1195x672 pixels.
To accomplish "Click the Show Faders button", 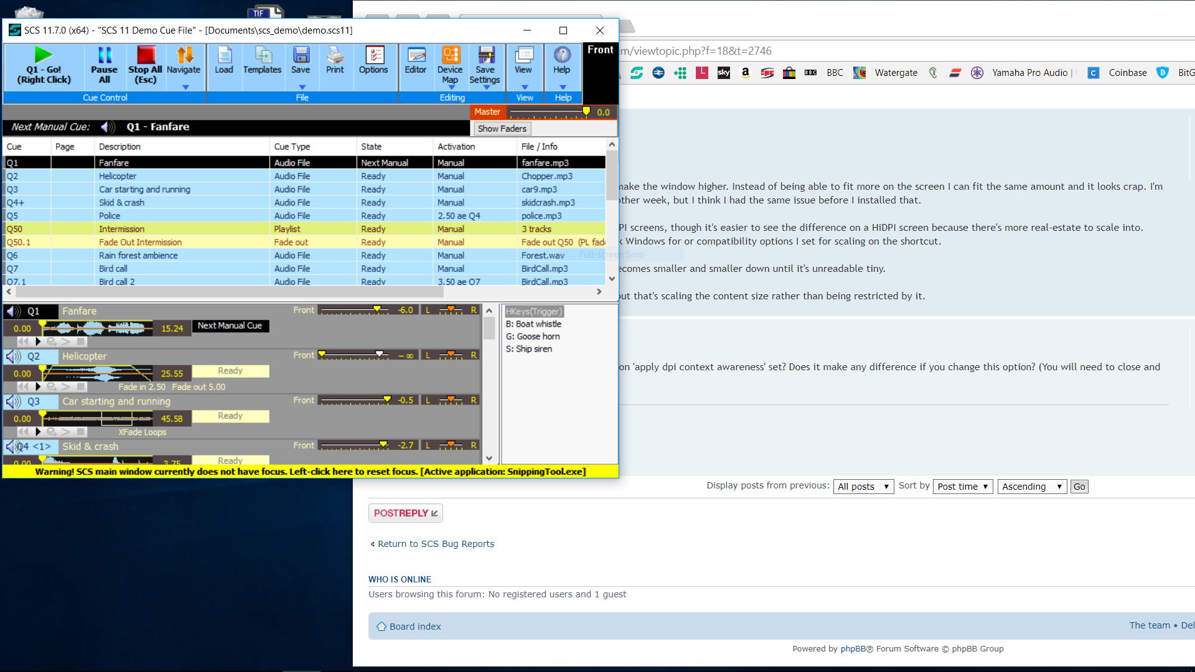I will tap(502, 129).
